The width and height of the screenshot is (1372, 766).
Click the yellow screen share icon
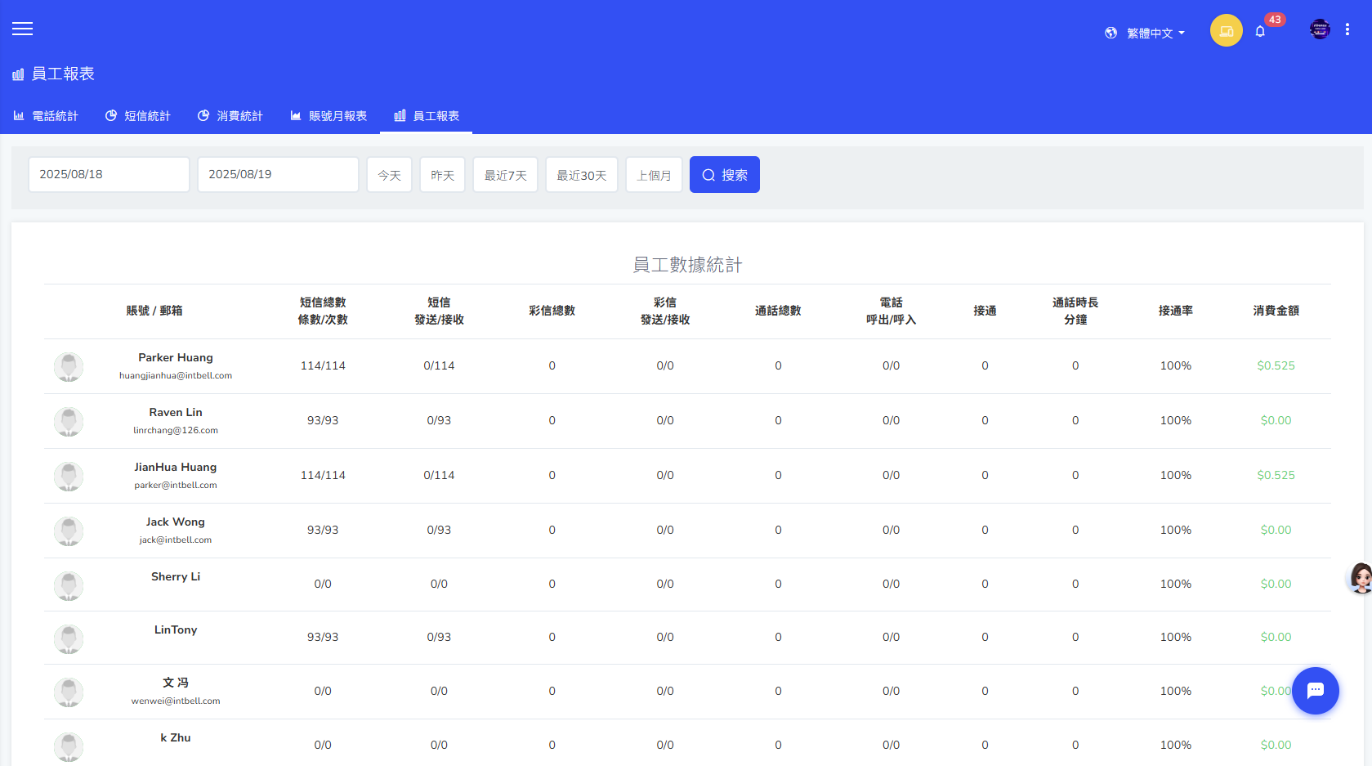click(1226, 31)
